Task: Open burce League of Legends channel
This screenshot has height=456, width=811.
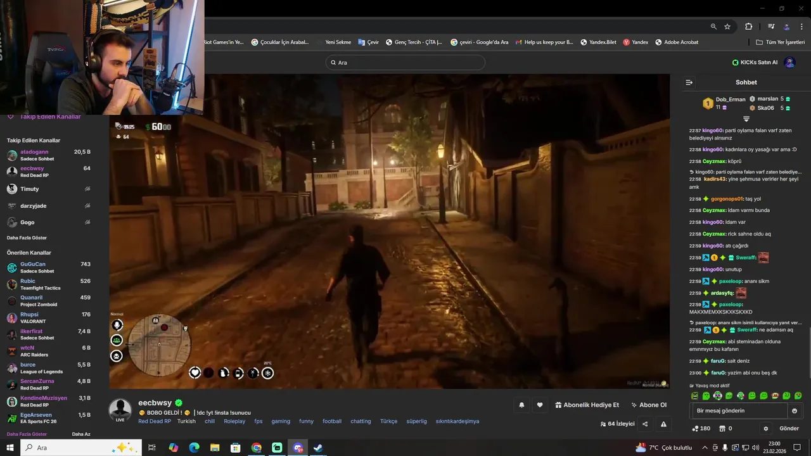Action: click(x=48, y=368)
